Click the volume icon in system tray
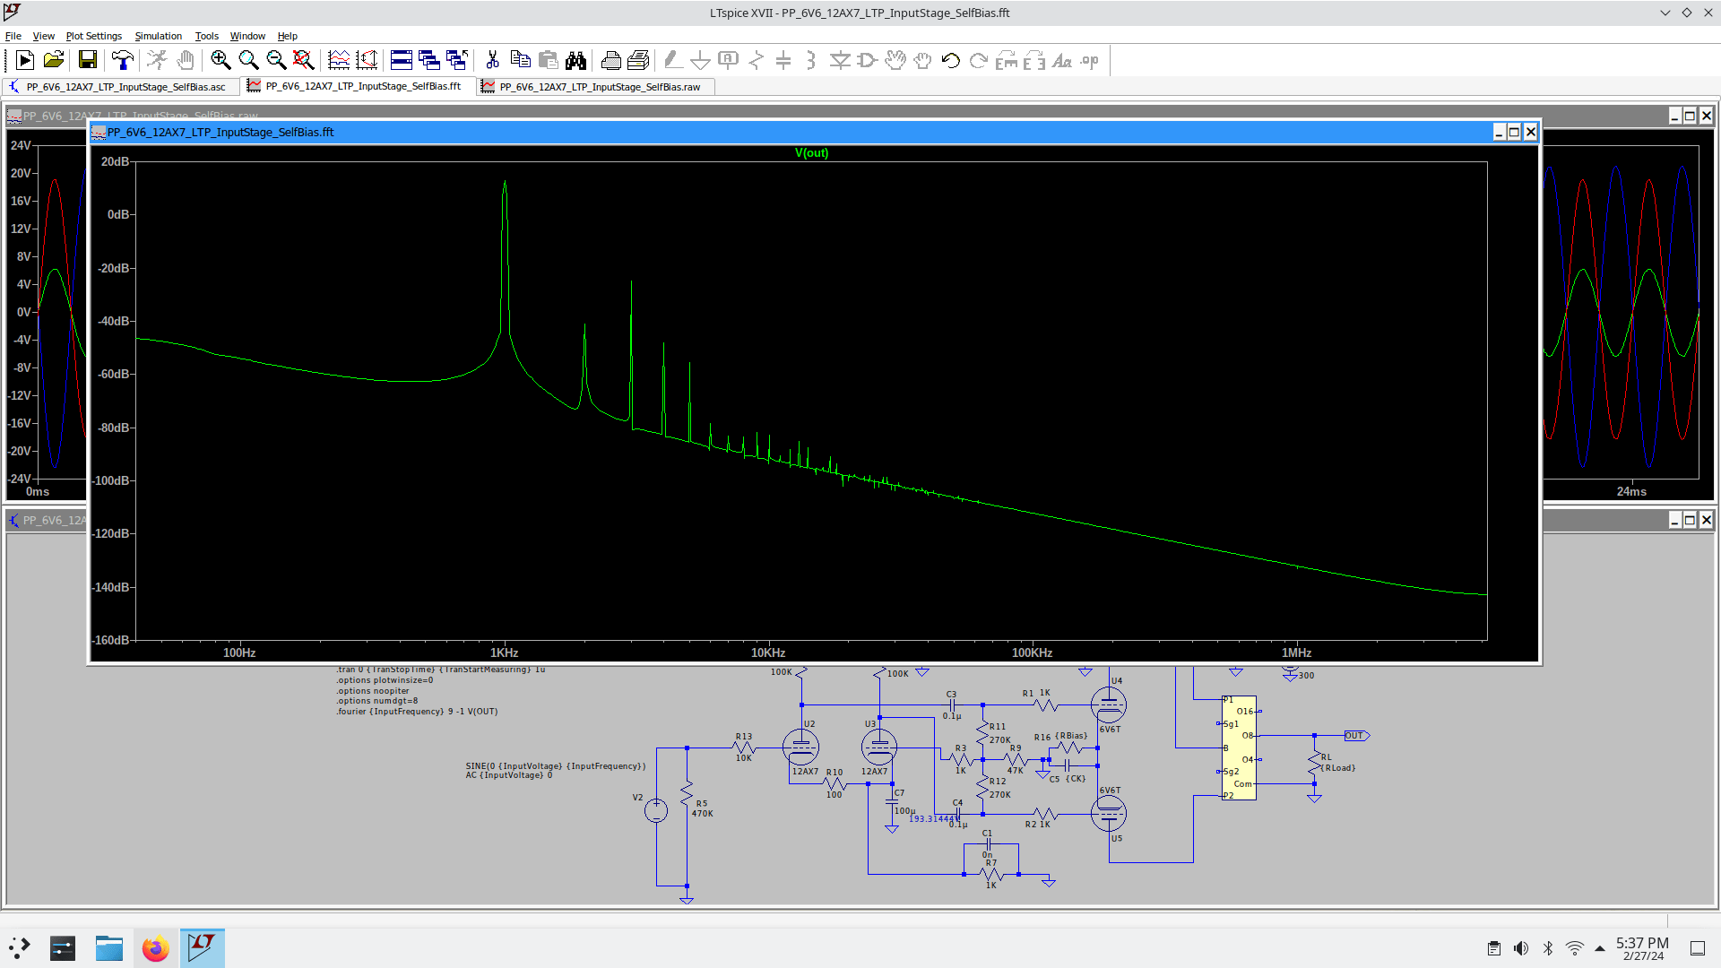The width and height of the screenshot is (1721, 968). pos(1521,948)
